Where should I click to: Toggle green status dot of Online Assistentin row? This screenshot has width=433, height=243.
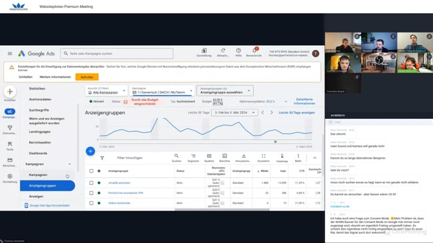(x=99, y=203)
